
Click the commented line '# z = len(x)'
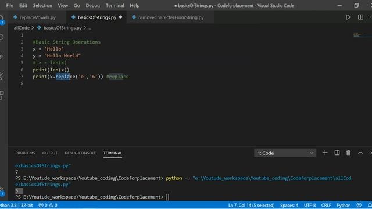pyautogui.click(x=50, y=63)
